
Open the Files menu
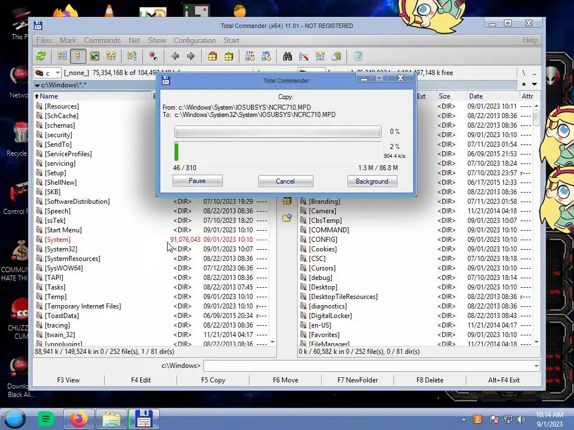[x=44, y=40]
